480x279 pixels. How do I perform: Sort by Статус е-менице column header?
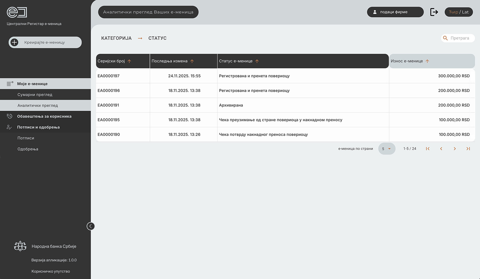(x=236, y=61)
